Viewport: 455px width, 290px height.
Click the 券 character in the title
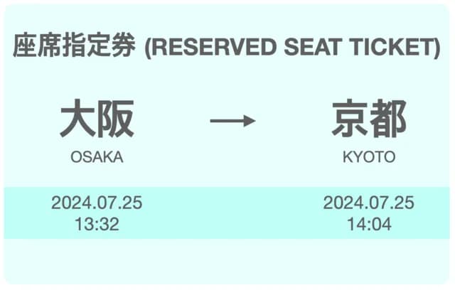click(124, 45)
